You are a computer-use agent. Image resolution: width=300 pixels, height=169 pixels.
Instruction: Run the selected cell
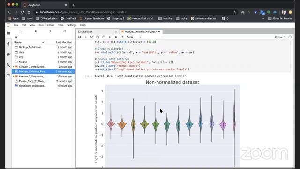[x=110, y=37]
